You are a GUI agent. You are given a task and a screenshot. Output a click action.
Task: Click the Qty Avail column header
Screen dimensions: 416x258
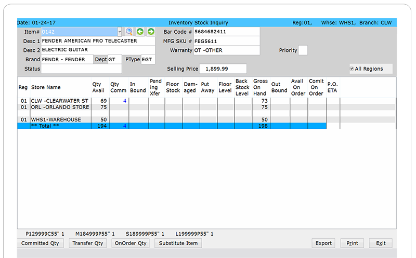[100, 87]
